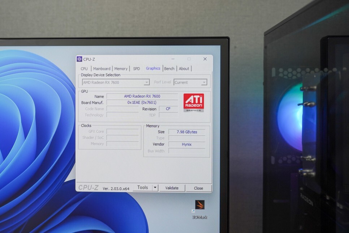Click the Revision value CF
349x233 pixels.
[x=168, y=109]
